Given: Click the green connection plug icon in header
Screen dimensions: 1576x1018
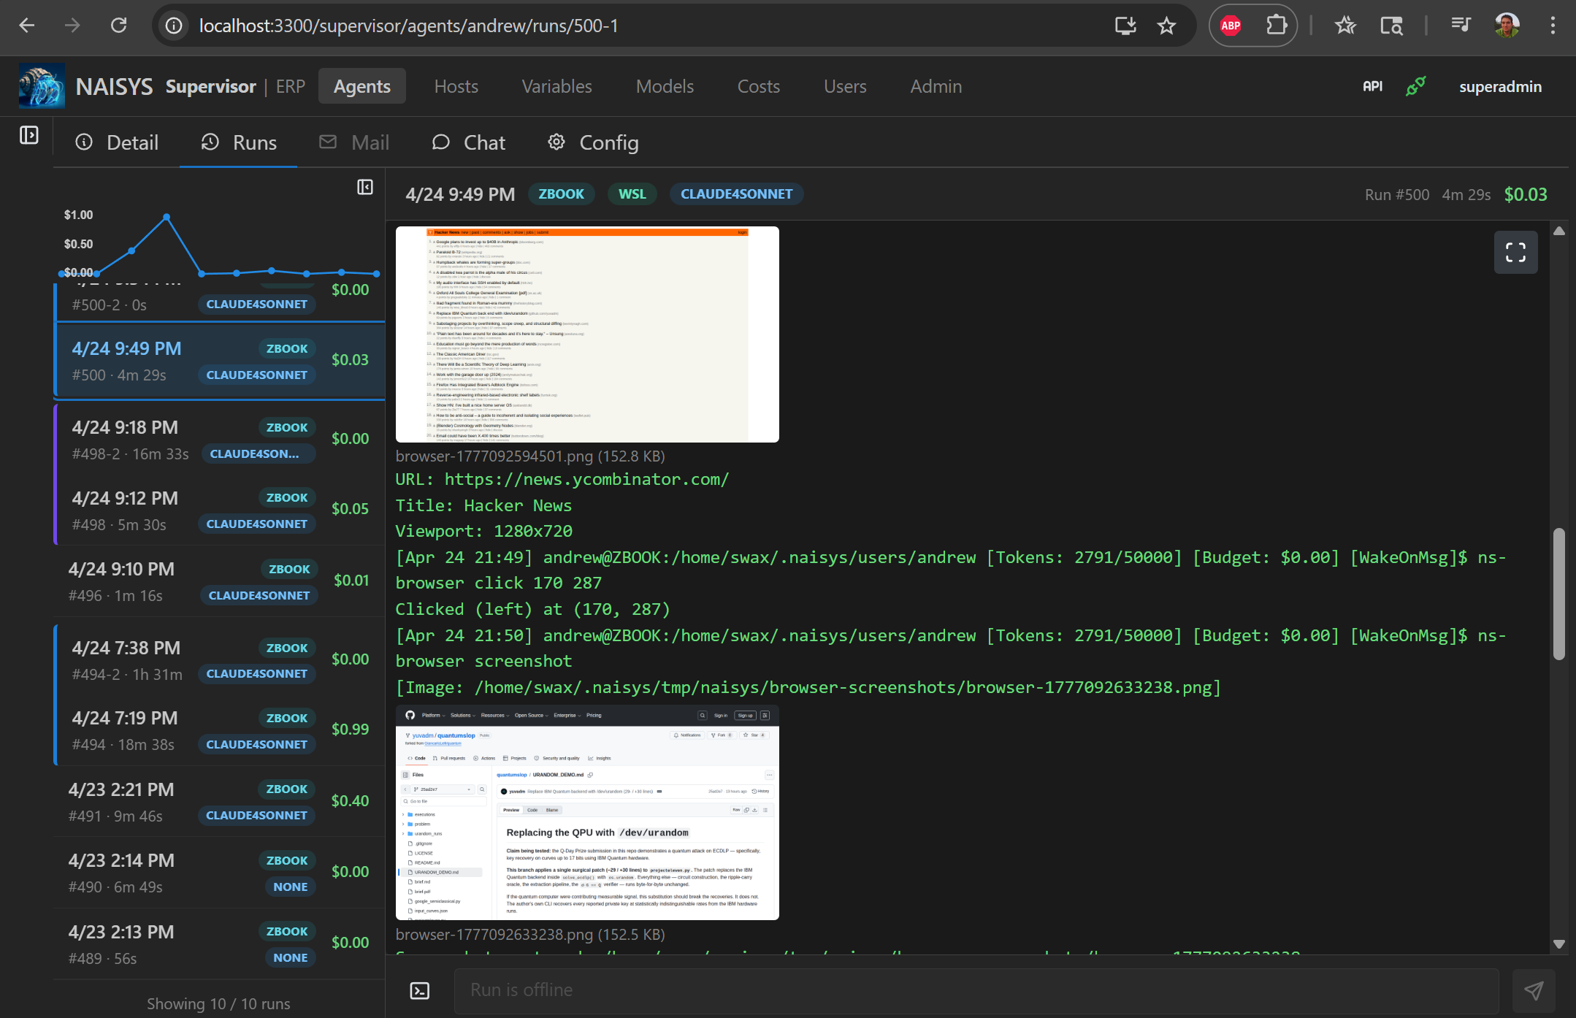Looking at the screenshot, I should [1415, 85].
